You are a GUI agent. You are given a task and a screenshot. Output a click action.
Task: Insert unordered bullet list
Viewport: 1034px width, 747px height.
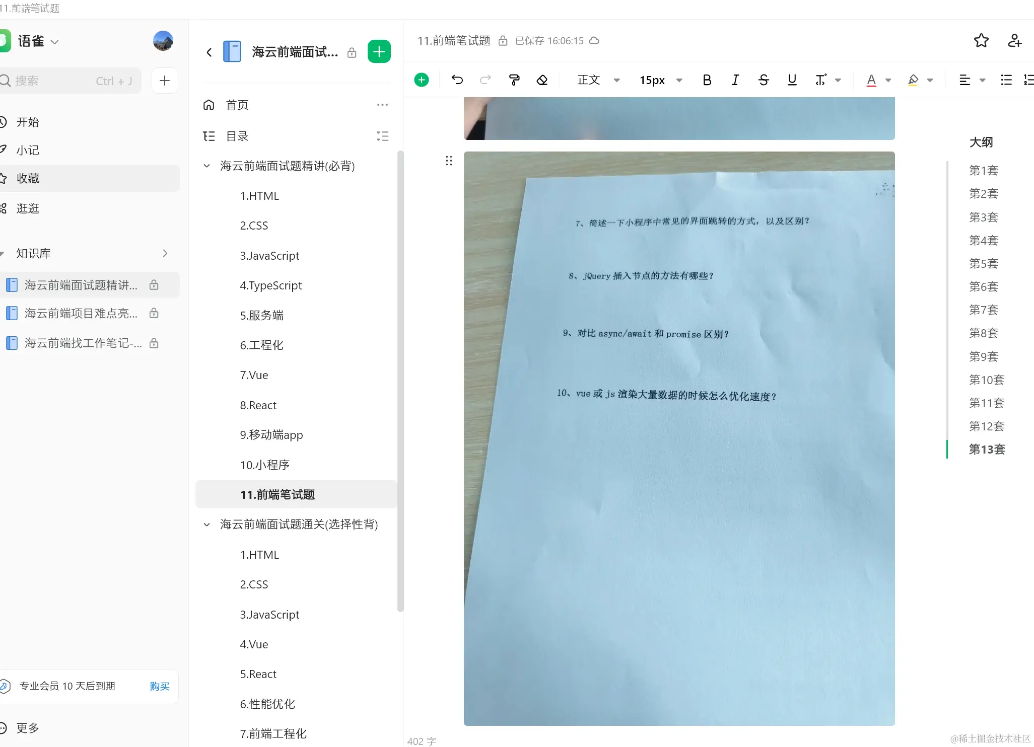pos(1006,80)
